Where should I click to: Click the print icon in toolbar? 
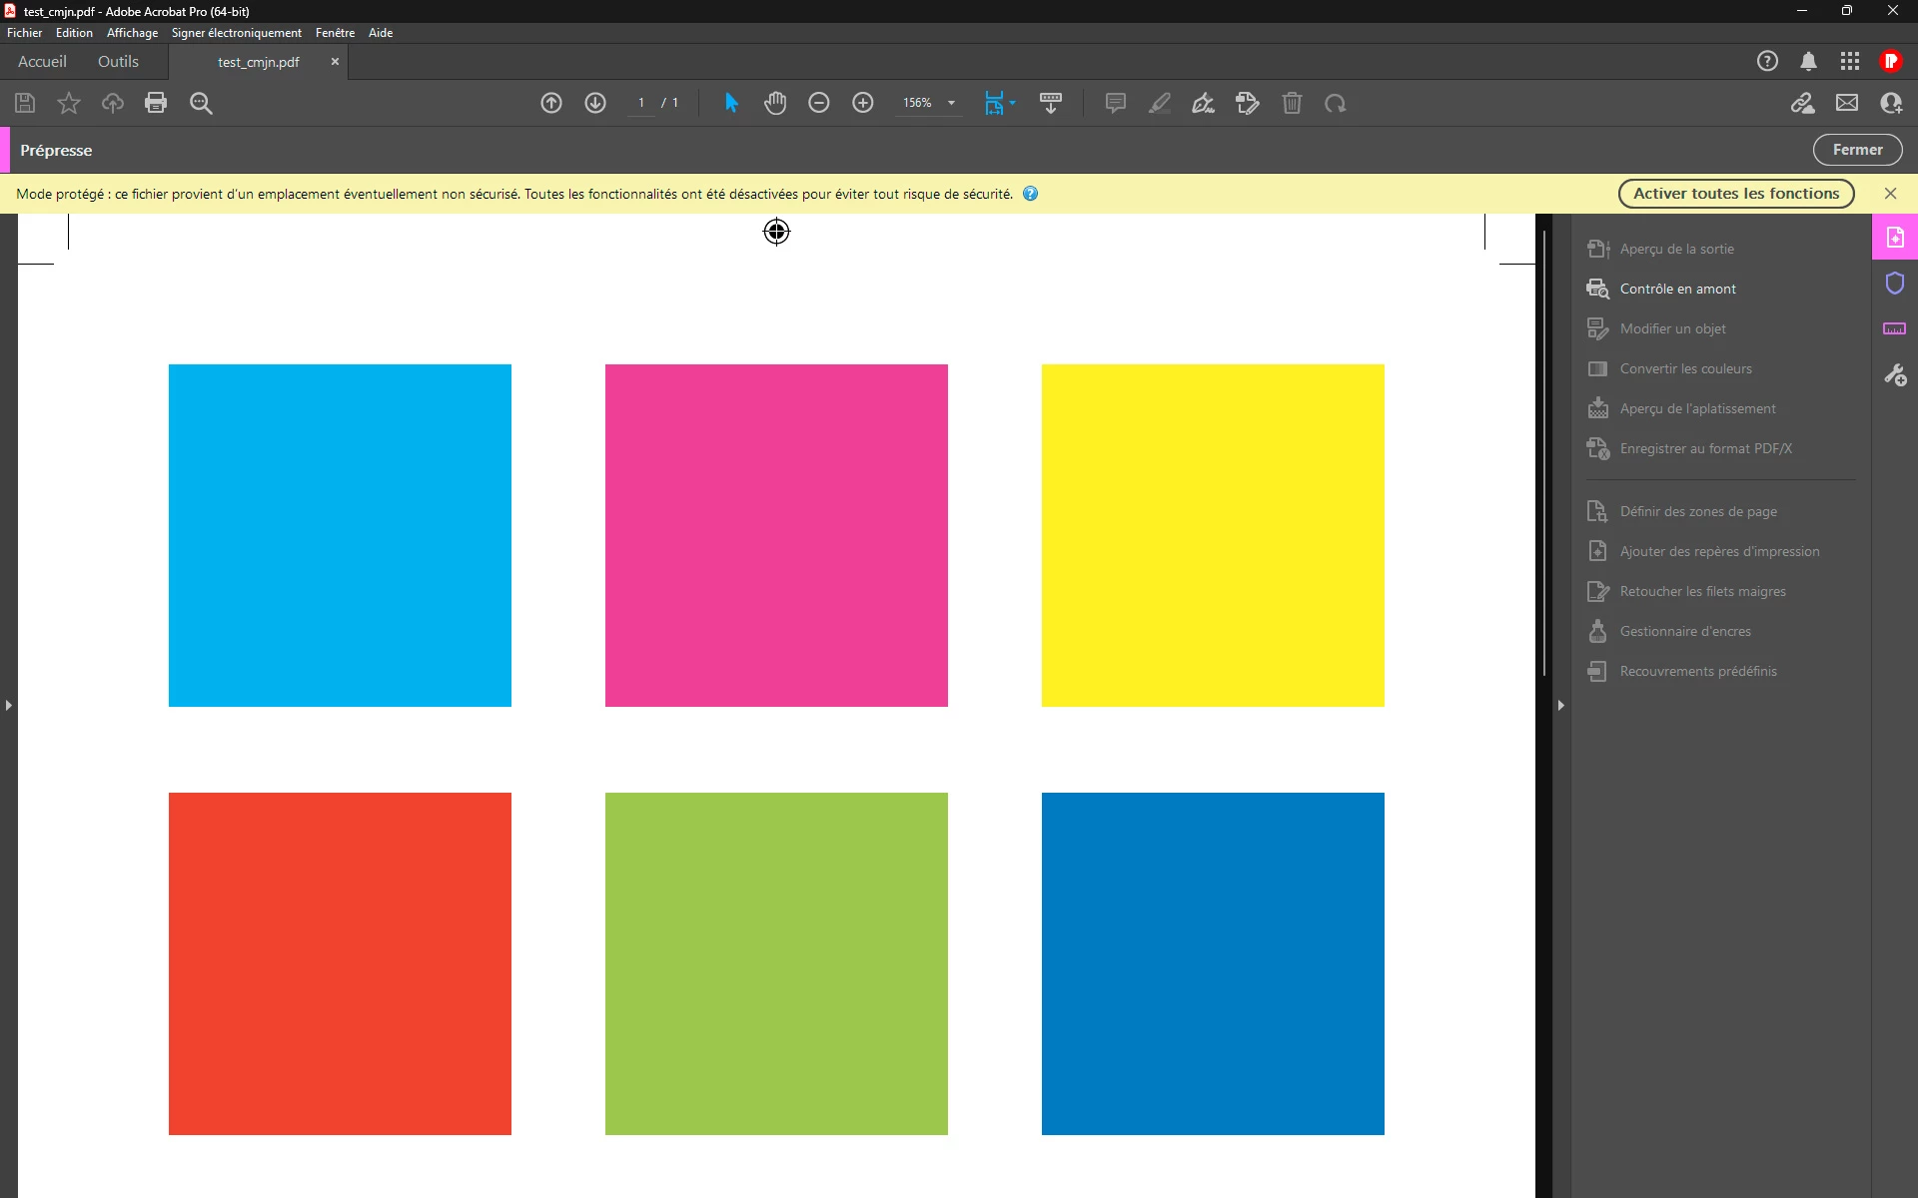pyautogui.click(x=156, y=103)
